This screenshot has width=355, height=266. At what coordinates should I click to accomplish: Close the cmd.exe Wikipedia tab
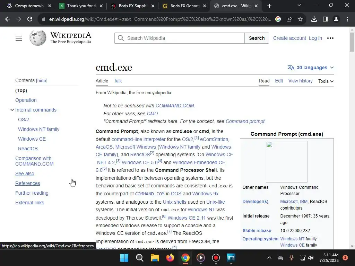coord(256,6)
